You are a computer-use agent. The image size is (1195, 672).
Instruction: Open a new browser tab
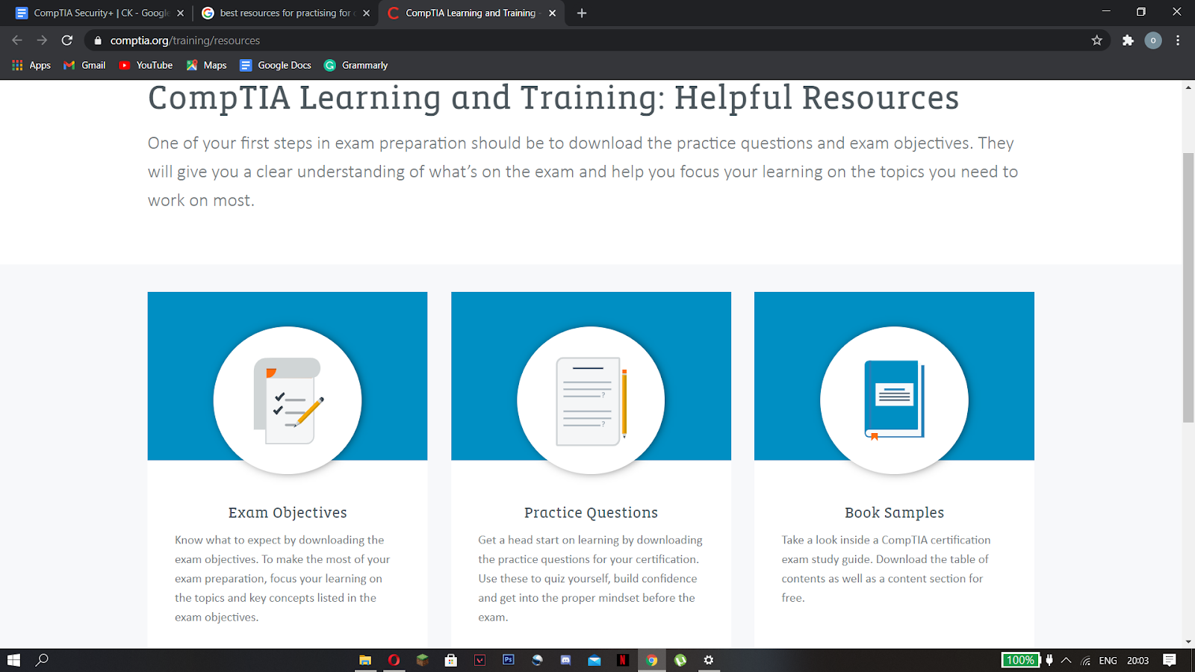(x=582, y=13)
